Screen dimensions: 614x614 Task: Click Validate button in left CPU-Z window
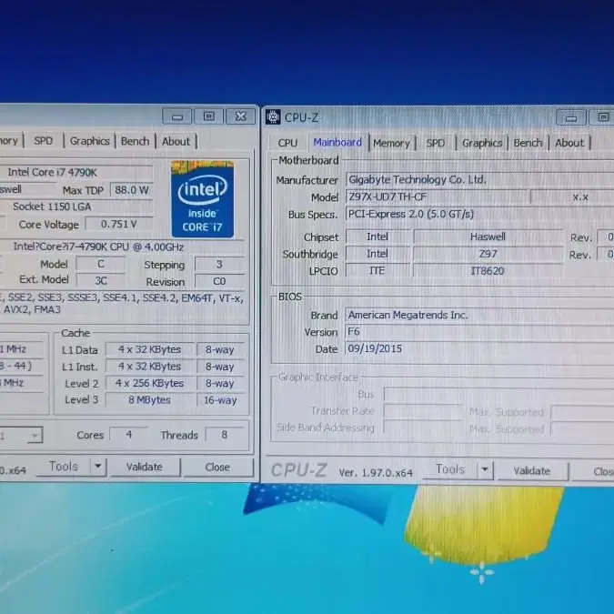(145, 467)
